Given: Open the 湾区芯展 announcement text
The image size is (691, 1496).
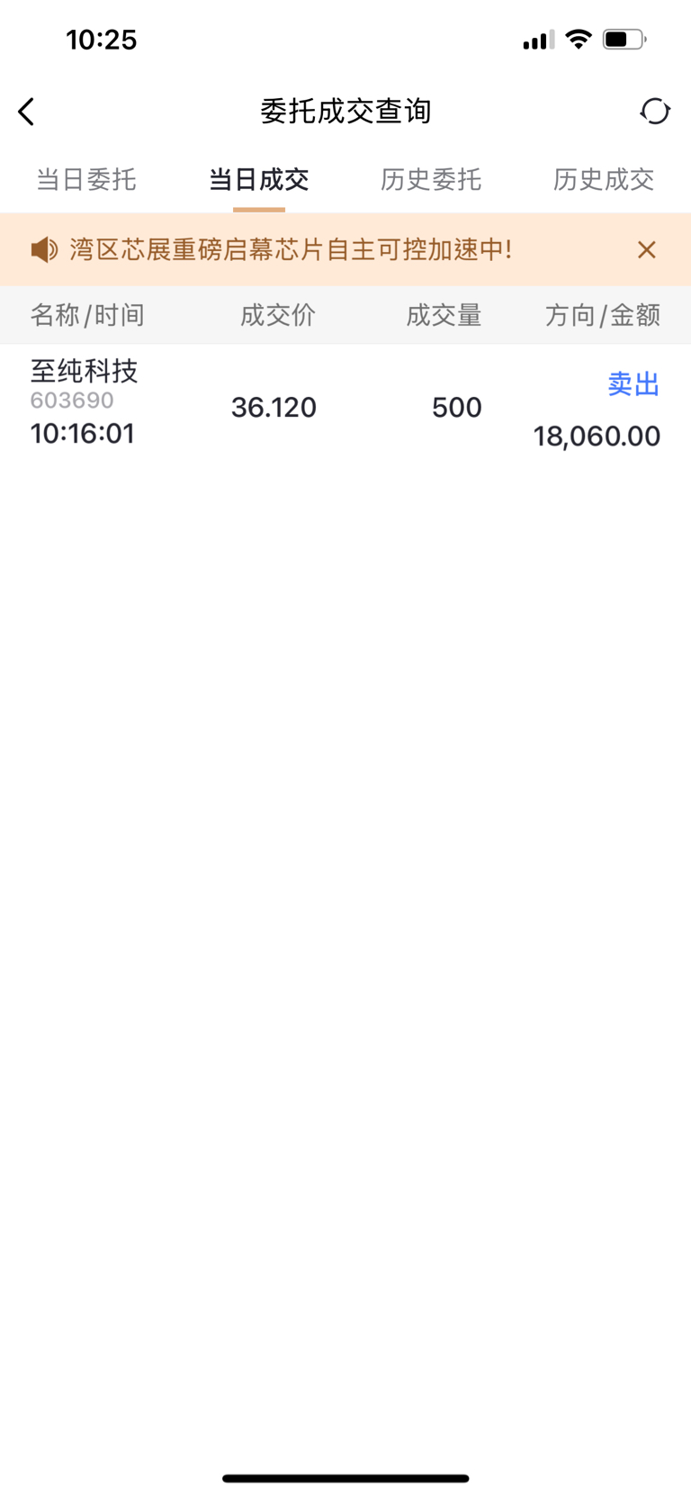Looking at the screenshot, I should (291, 249).
